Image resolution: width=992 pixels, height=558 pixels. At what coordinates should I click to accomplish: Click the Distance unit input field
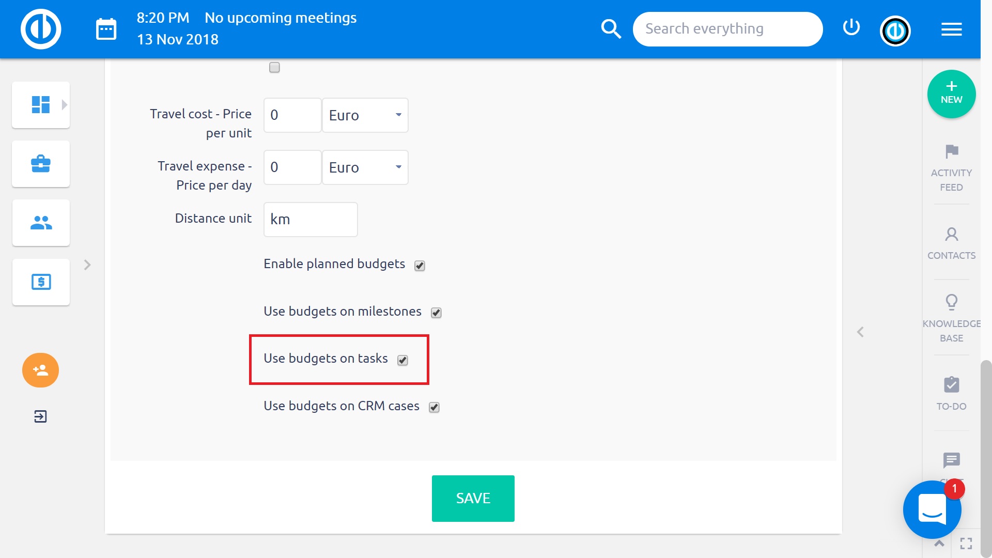[311, 220]
